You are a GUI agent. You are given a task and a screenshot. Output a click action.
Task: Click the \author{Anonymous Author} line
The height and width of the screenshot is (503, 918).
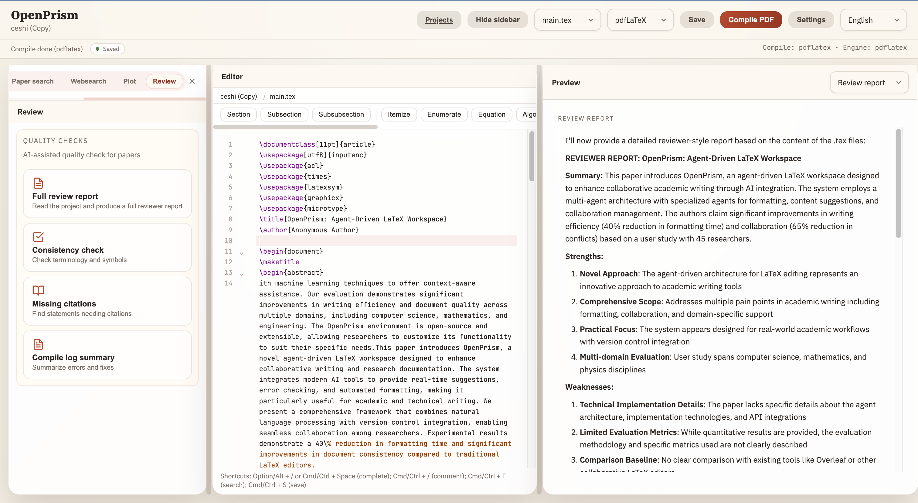[x=309, y=230]
